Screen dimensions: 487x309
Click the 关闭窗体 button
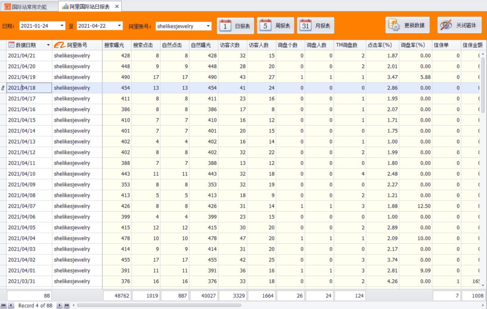point(459,25)
